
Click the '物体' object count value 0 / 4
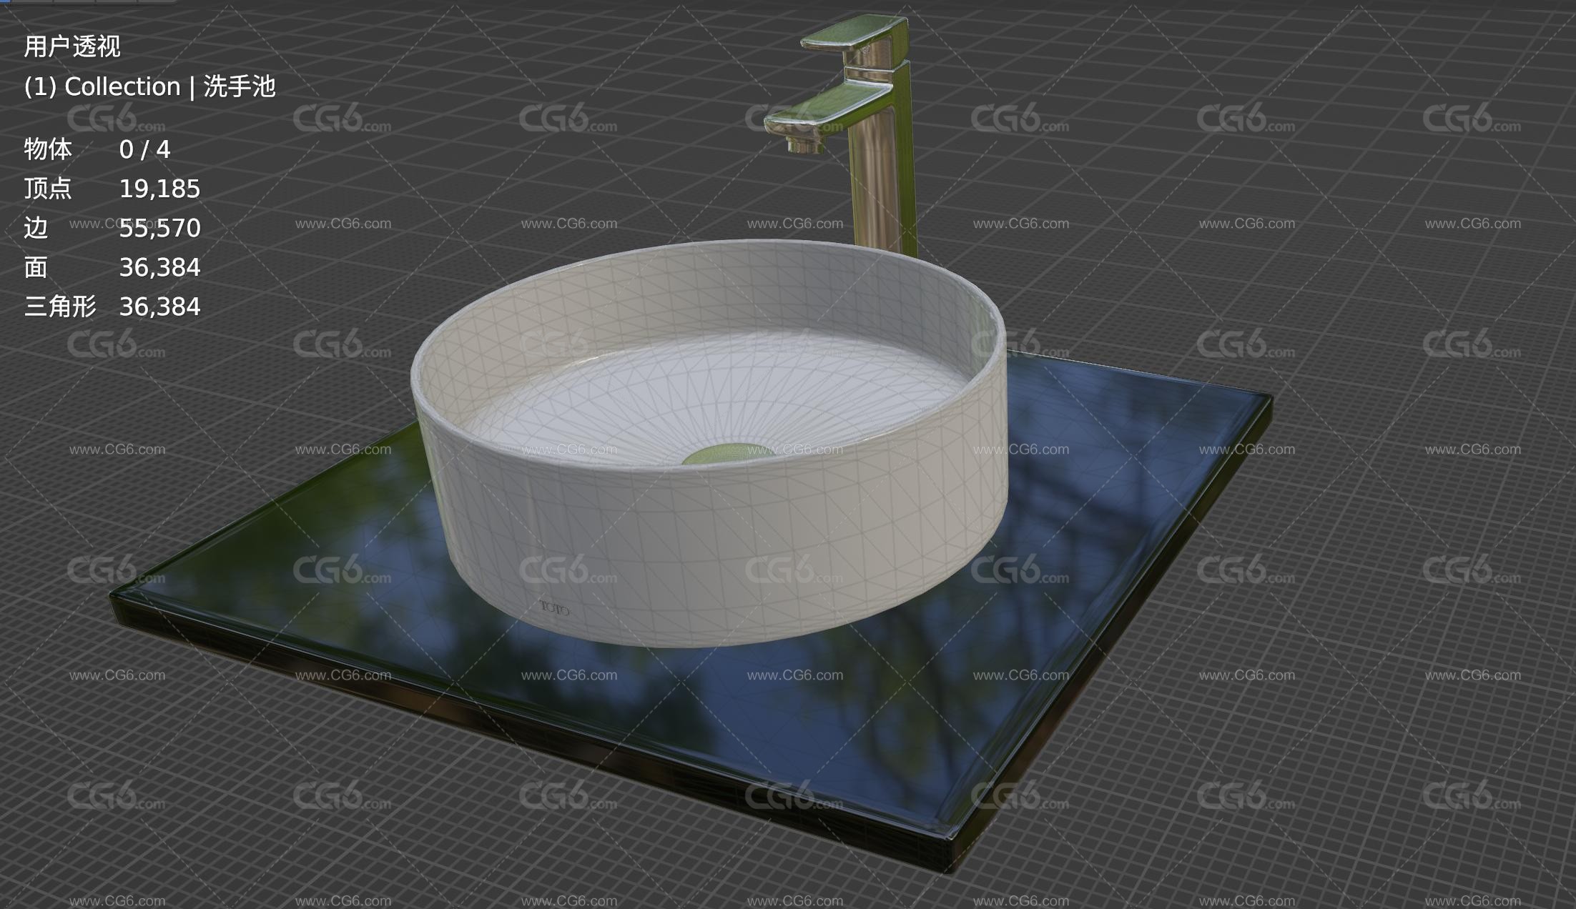click(x=144, y=149)
